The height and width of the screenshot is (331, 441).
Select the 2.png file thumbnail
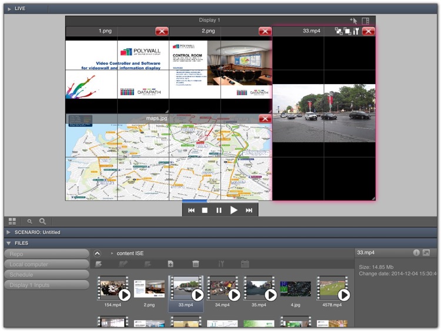click(x=149, y=289)
